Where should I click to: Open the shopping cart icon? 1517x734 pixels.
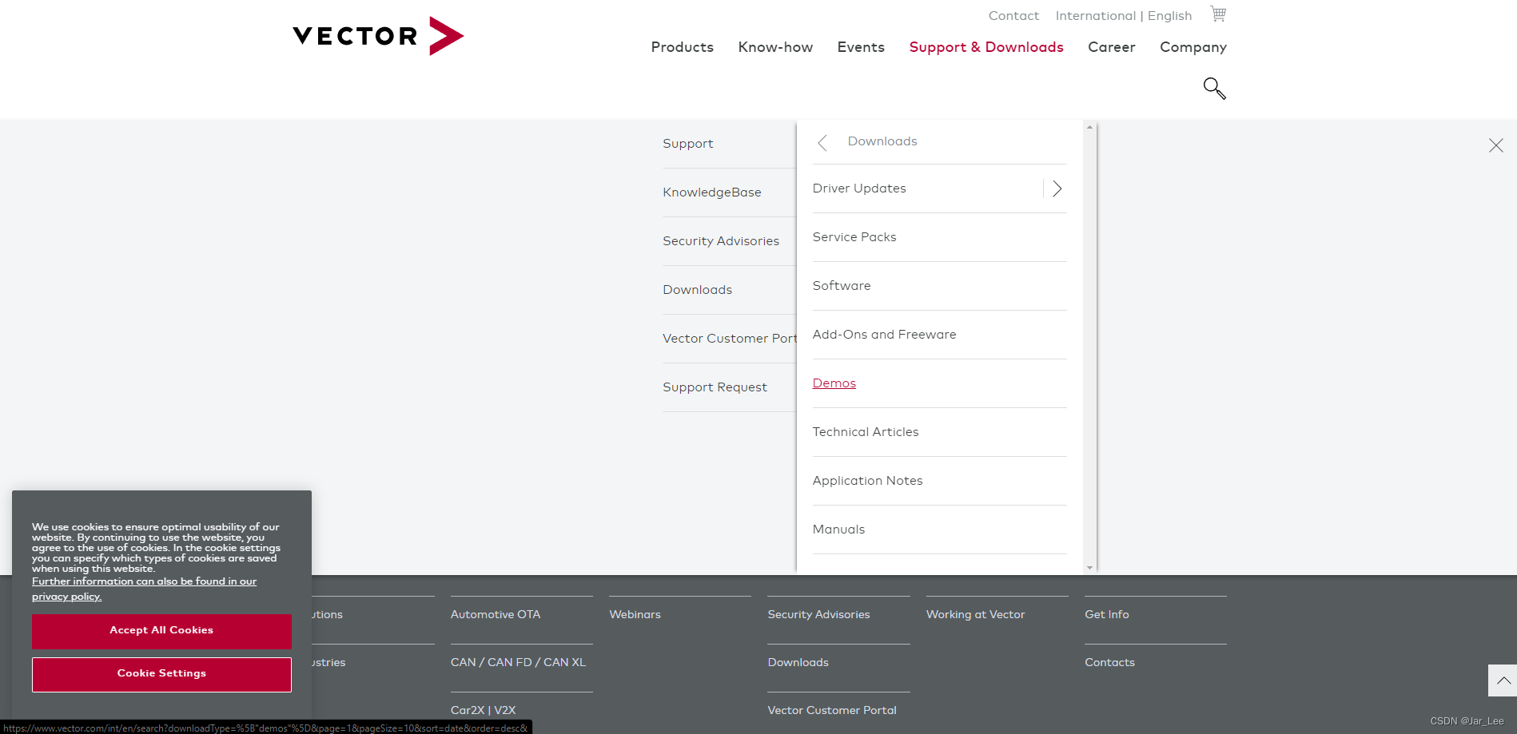[x=1218, y=14]
